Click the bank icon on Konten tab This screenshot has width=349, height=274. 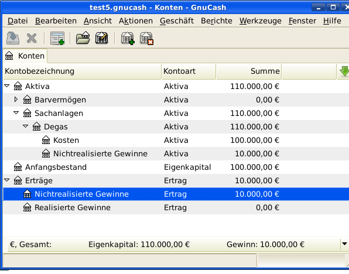(9, 56)
